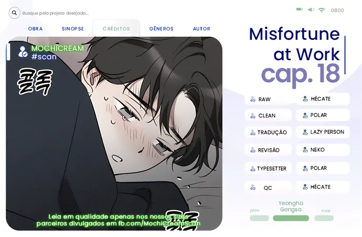This screenshot has height=237, width=362.
Task: Click the magnifying glass search icon
Action: click(x=14, y=13)
